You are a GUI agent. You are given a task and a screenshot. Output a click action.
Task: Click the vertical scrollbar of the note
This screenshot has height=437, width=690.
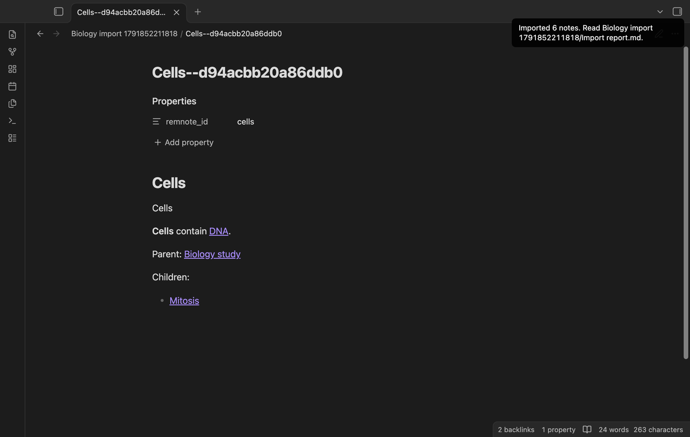coord(685,202)
